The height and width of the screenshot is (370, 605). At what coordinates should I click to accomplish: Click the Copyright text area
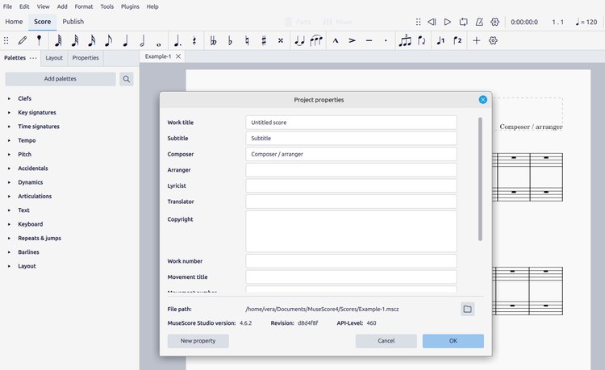coord(351,231)
